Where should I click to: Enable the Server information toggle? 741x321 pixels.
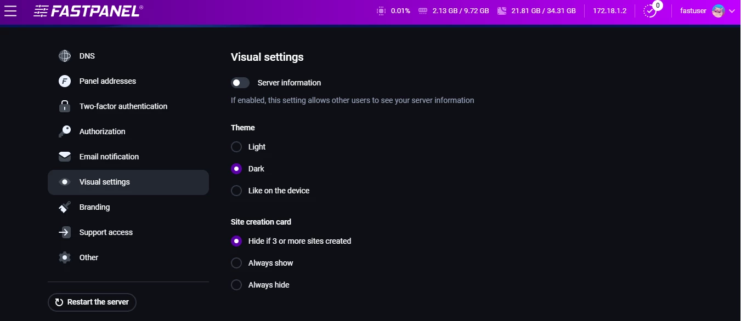click(x=240, y=82)
